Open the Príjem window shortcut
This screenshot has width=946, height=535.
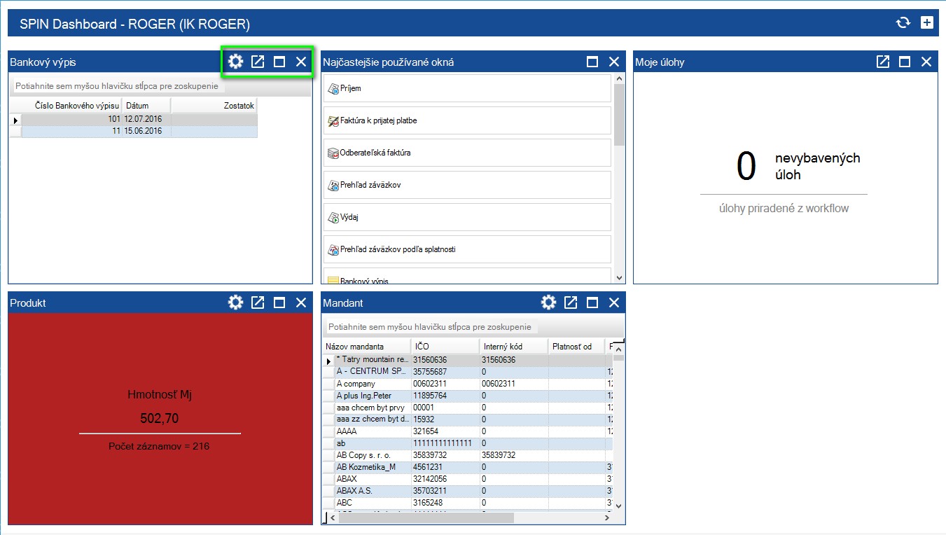click(467, 88)
